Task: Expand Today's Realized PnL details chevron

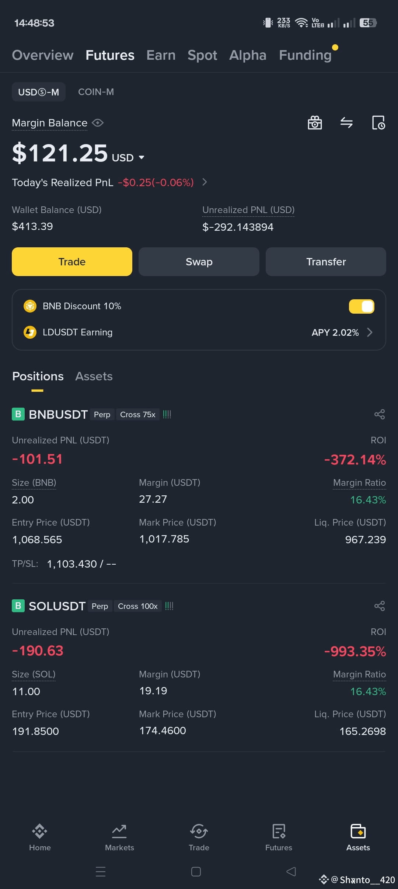Action: 205,182
